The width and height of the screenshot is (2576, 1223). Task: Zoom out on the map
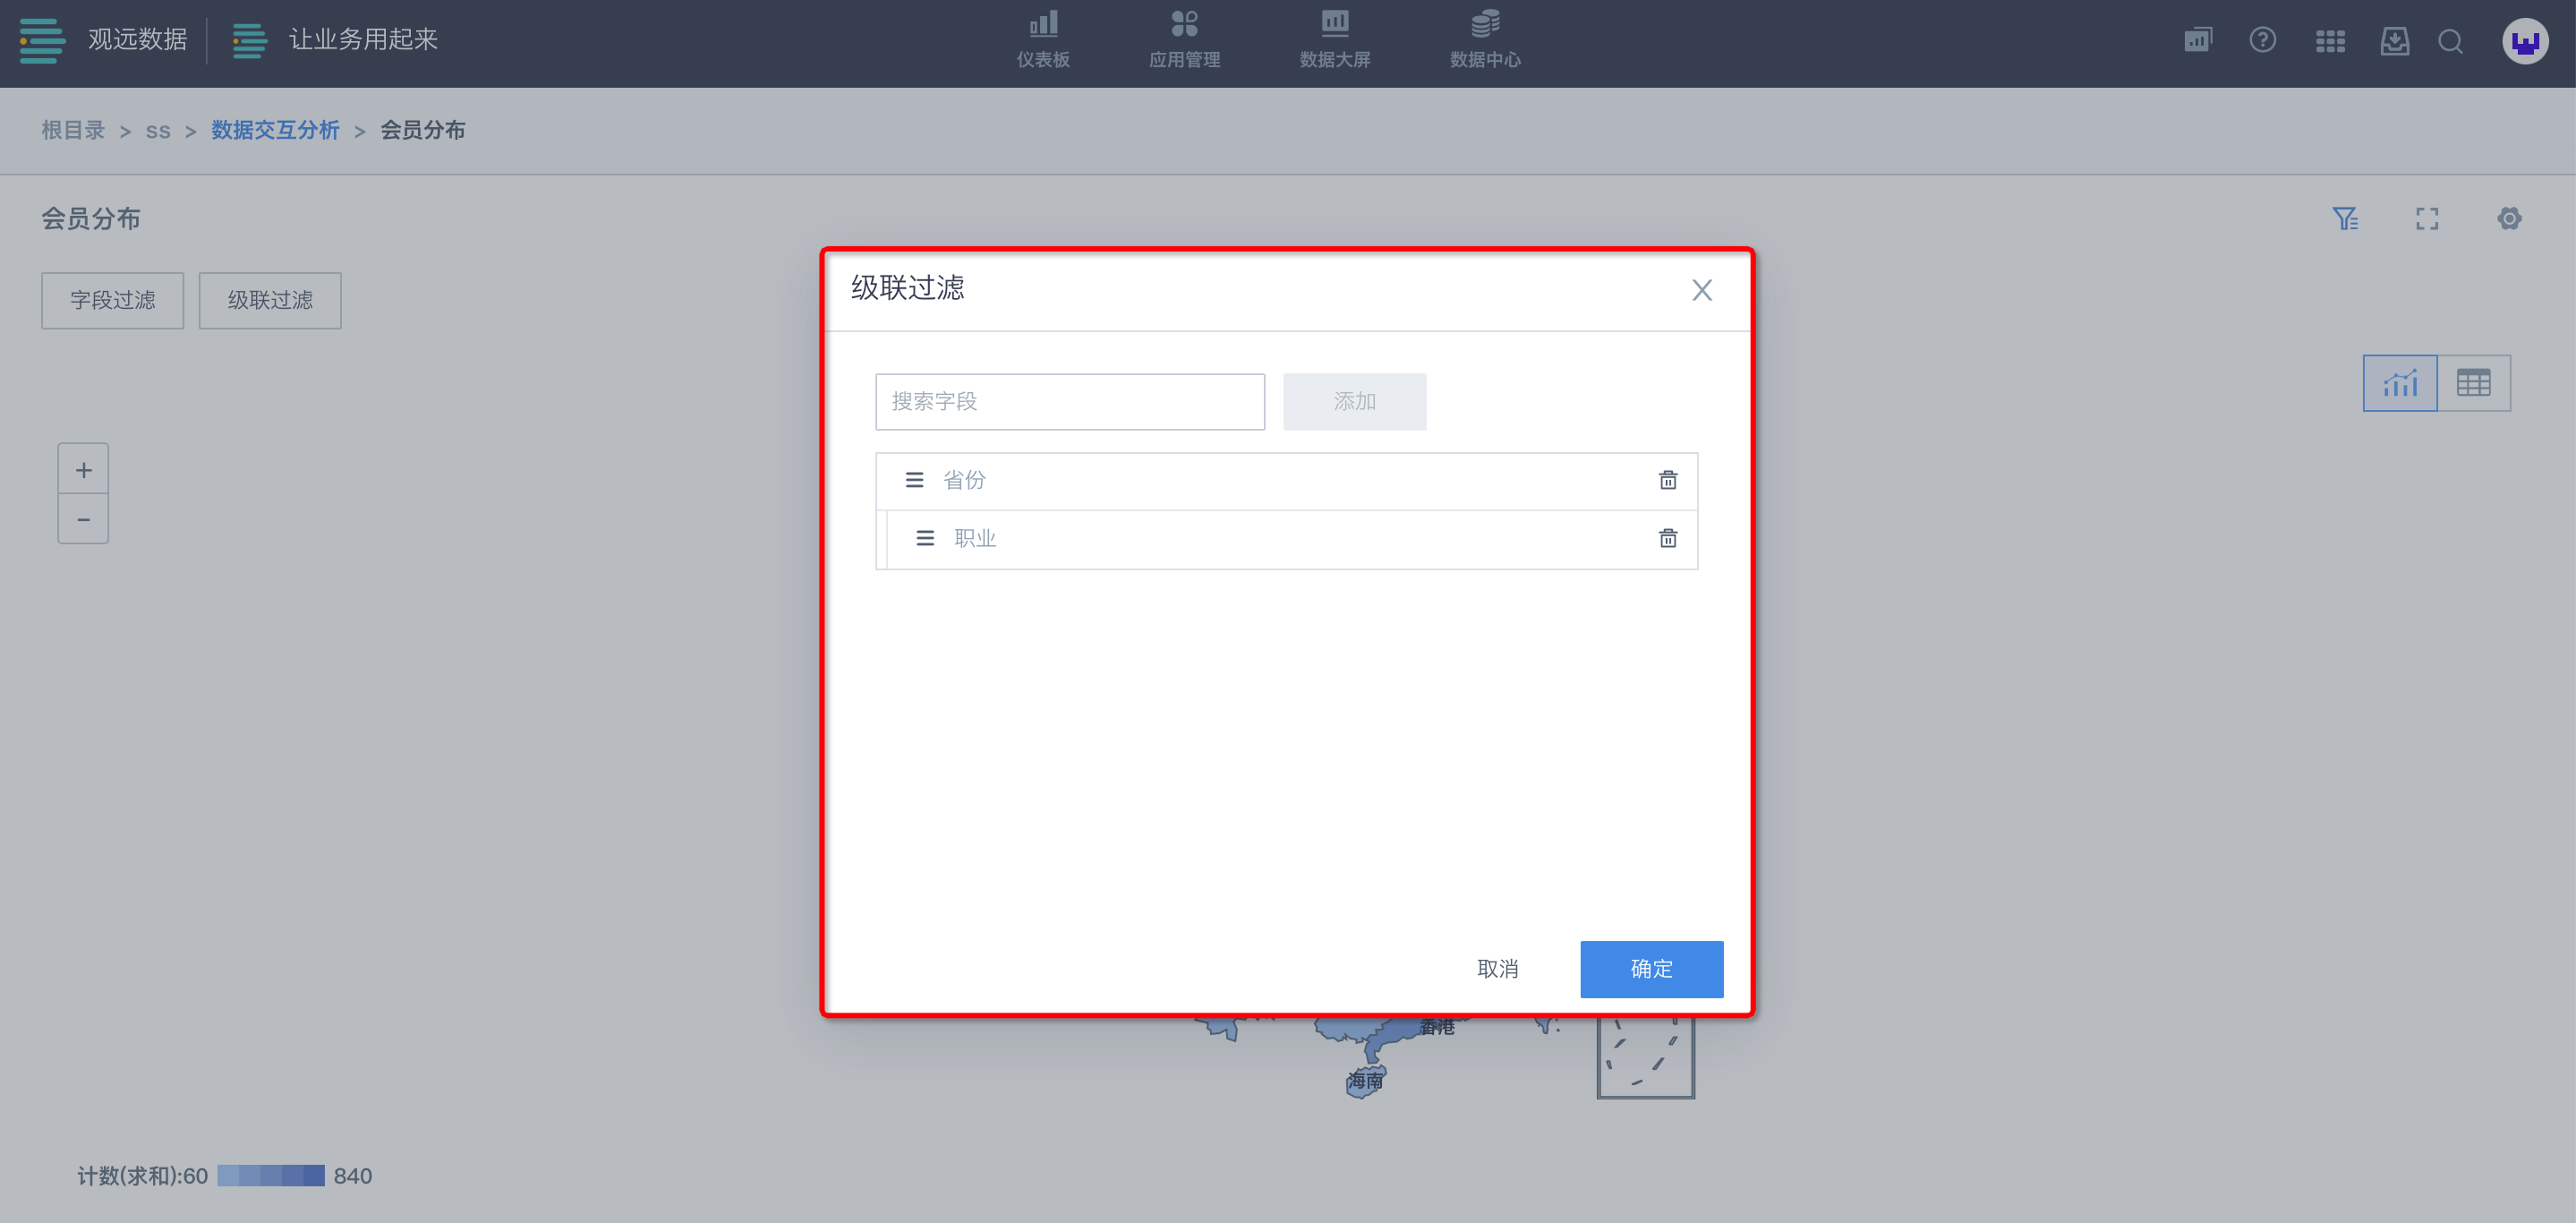[83, 519]
